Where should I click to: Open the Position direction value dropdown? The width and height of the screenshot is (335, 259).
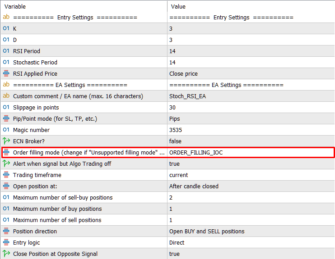[251, 231]
